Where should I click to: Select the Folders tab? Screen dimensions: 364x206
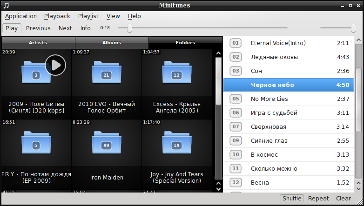pos(185,43)
